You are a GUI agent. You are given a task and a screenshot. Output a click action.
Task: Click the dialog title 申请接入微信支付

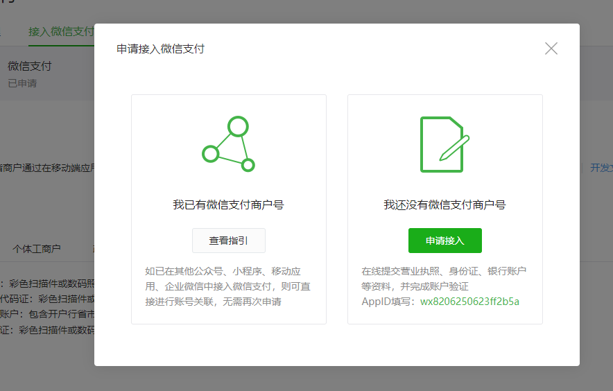160,49
